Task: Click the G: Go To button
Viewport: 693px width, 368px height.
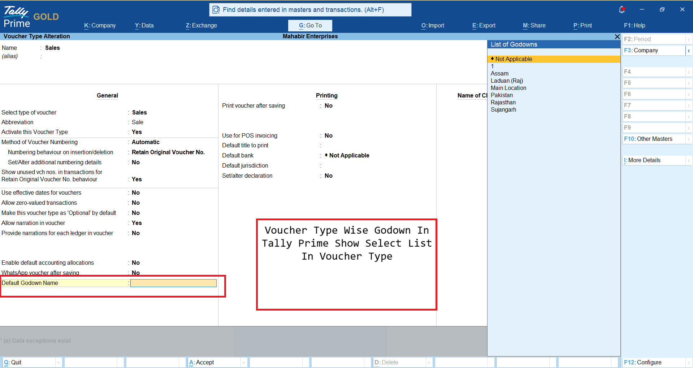Action: click(310, 25)
